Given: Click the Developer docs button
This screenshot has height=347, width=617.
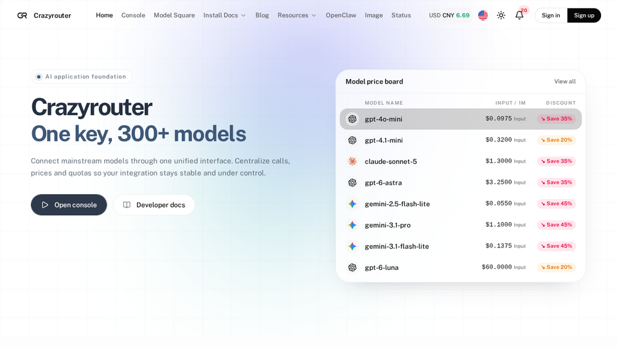Looking at the screenshot, I should [x=154, y=205].
